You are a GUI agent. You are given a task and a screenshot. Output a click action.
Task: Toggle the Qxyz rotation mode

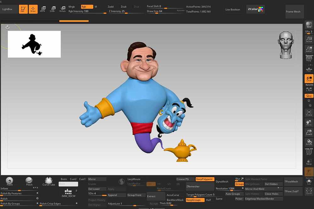pyautogui.click(x=309, y=96)
